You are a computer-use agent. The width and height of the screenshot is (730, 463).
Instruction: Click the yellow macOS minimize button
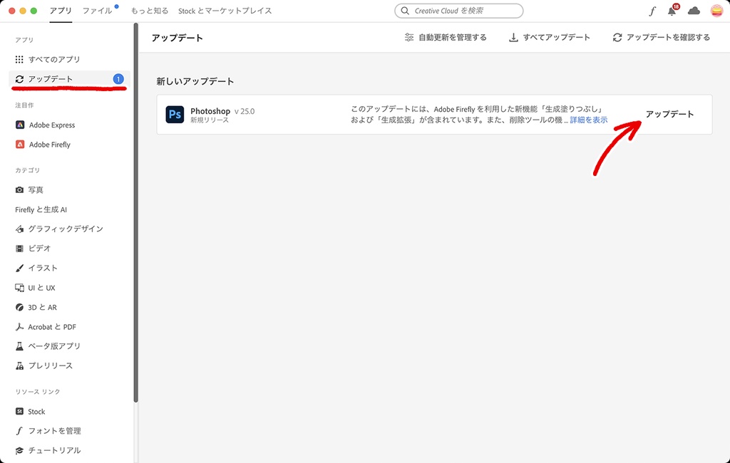click(23, 11)
